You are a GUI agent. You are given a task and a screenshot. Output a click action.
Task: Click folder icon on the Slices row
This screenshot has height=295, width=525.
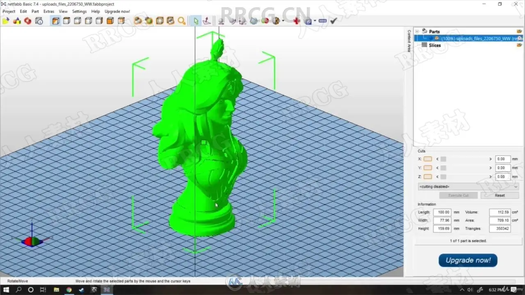point(519,45)
